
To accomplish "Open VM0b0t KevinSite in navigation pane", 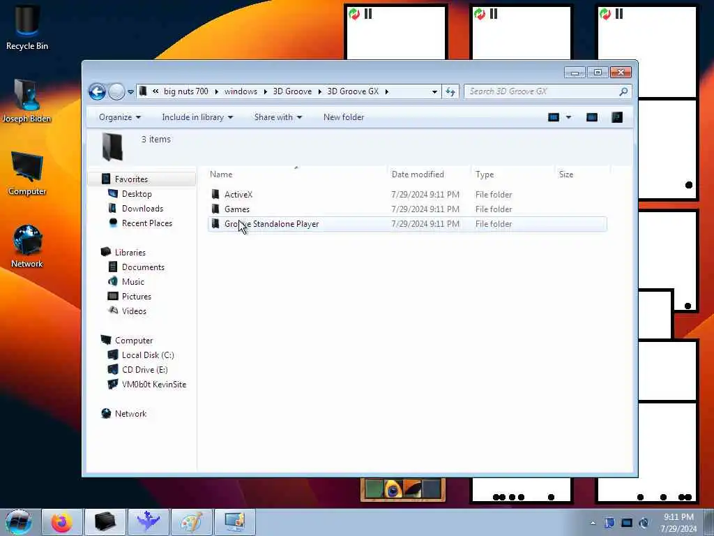I will (154, 385).
